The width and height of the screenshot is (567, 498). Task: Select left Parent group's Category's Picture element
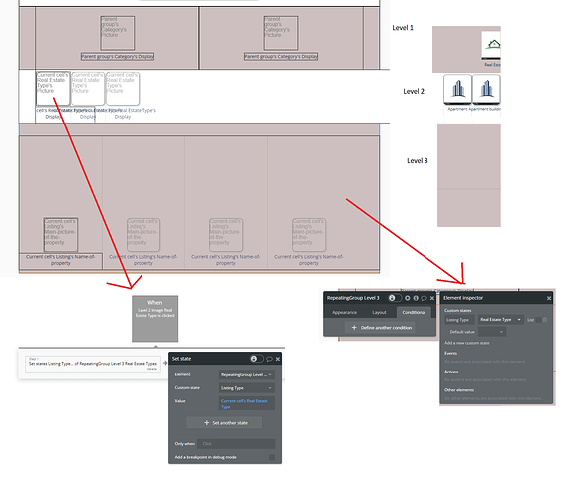click(x=118, y=33)
